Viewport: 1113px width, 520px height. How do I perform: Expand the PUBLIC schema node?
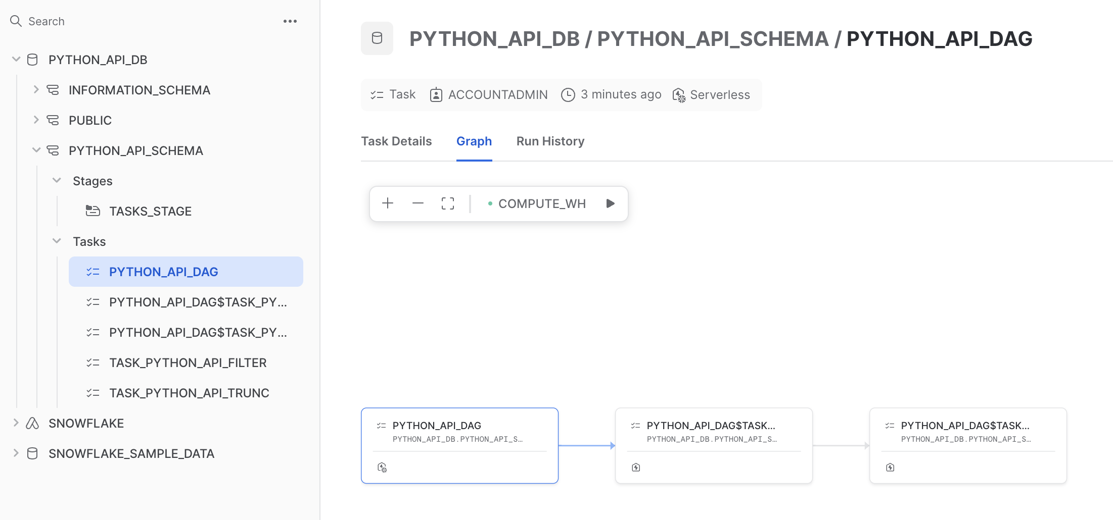pyautogui.click(x=36, y=120)
